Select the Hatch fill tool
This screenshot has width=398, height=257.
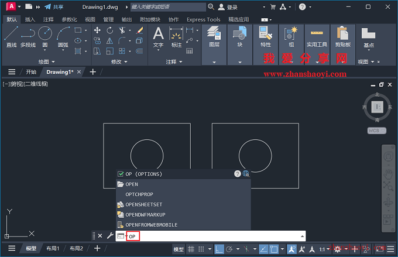point(78,51)
